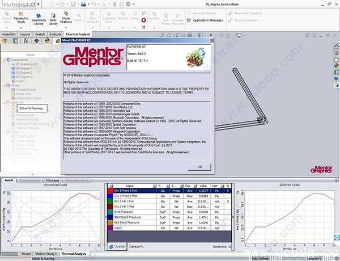340x261 pixels.
Task: Click the green swatch for Inlet Pressure
Action: tap(110, 211)
